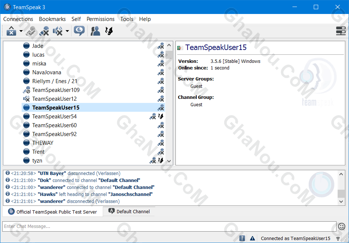
Task: Toggle the Away status toolbar icon
Action: [x=31, y=31]
